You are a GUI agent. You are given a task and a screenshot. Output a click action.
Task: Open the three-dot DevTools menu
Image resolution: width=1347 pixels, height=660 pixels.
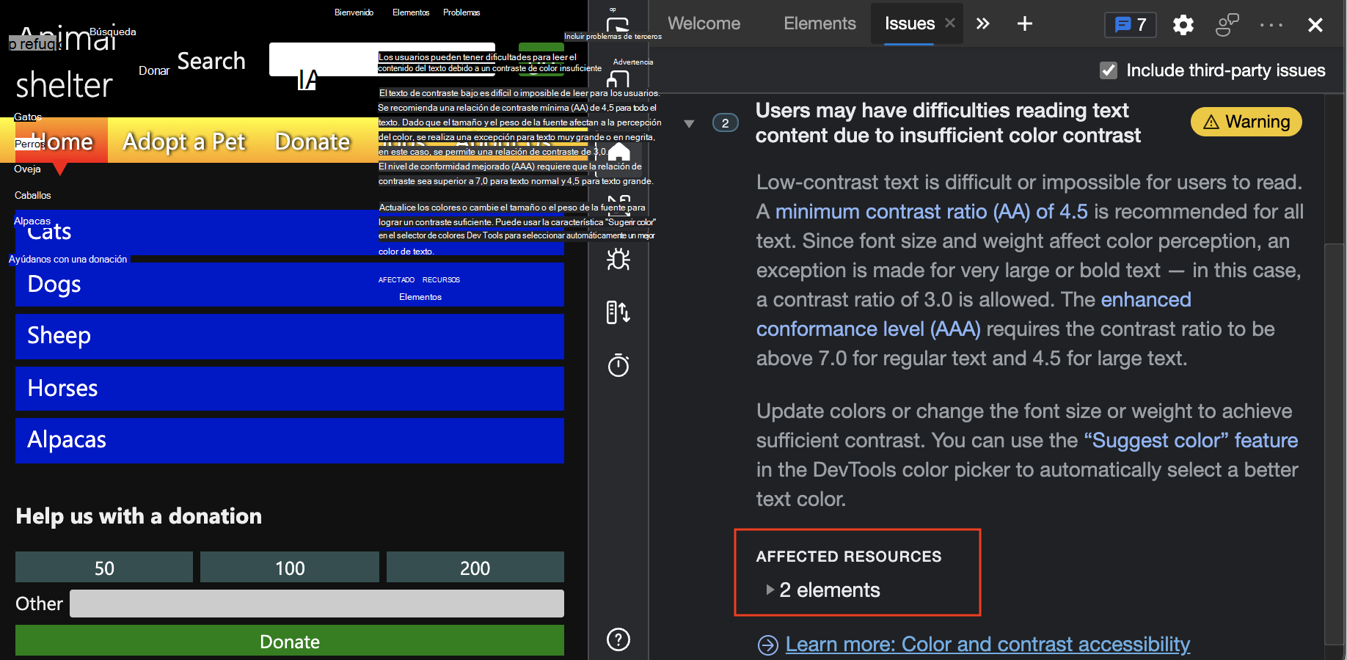pos(1271,24)
